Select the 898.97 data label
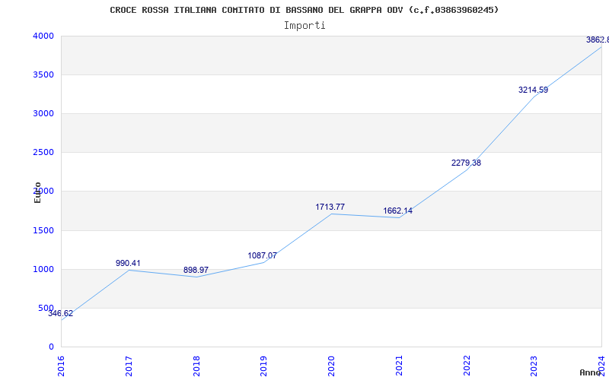 [196, 270]
